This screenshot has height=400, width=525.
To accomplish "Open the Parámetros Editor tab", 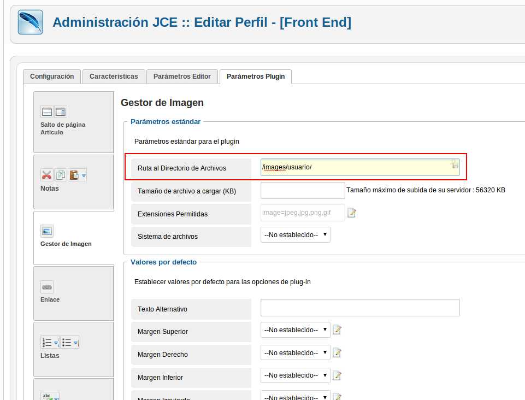I will pyautogui.click(x=182, y=77).
